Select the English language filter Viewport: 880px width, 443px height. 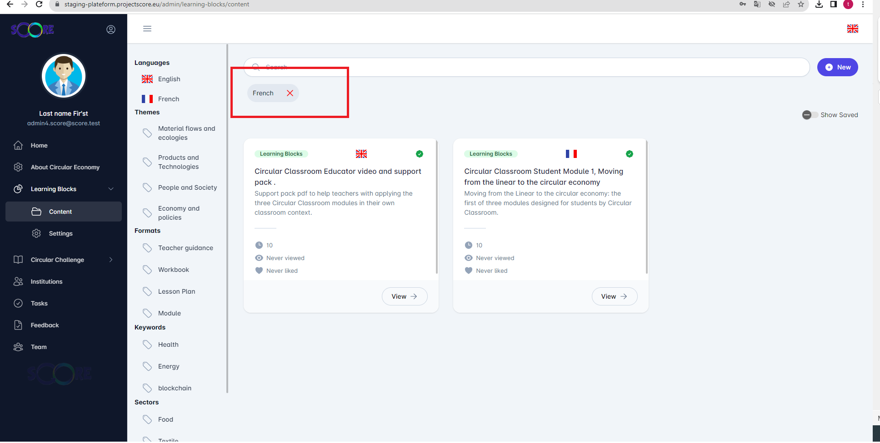click(169, 79)
